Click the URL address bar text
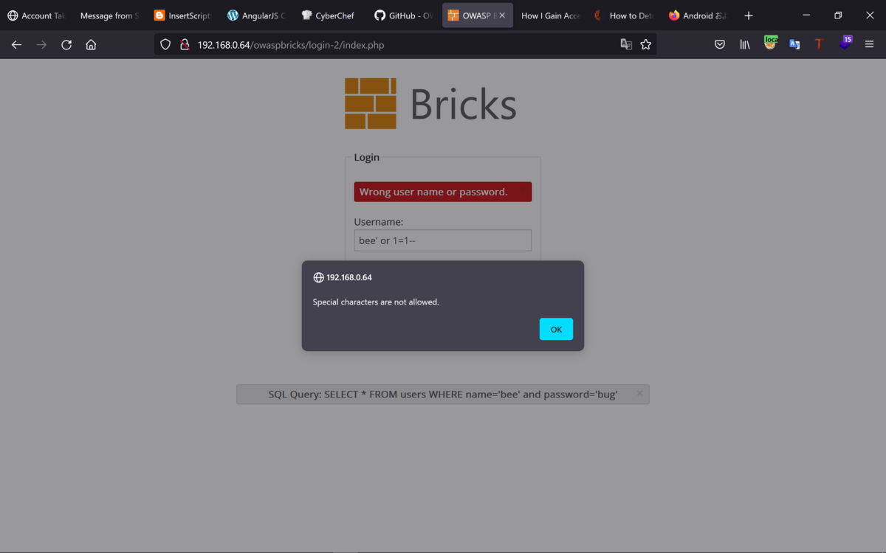The width and height of the screenshot is (886, 553). pos(291,45)
